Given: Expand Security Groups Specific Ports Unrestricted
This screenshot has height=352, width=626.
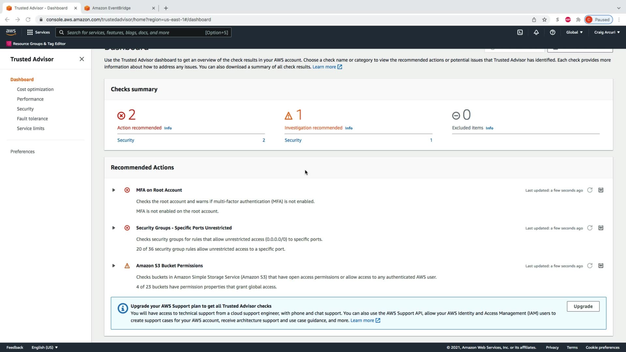Looking at the screenshot, I should [x=113, y=228].
